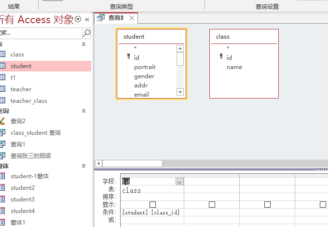Click the 查询2 update query icon

pyautogui.click(x=2, y=121)
